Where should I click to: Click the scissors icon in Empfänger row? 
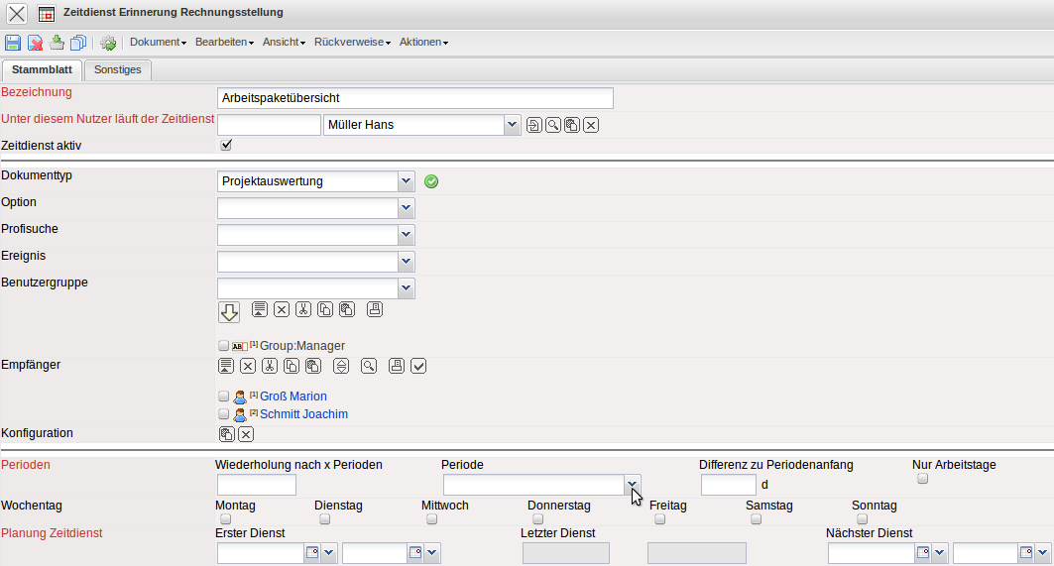coord(270,366)
